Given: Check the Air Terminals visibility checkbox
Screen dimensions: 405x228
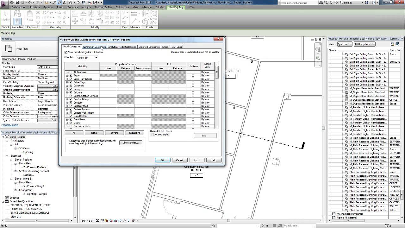Looking at the screenshot, I should point(71,72).
